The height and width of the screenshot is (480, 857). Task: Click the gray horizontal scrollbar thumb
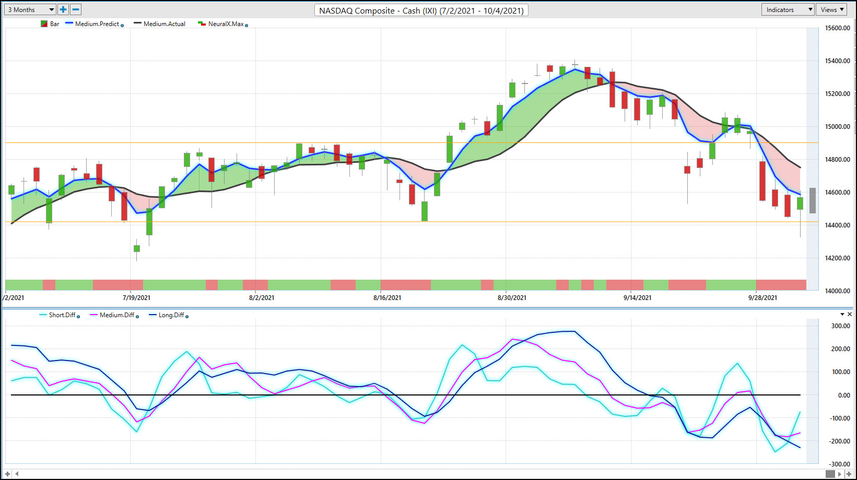tap(830, 474)
